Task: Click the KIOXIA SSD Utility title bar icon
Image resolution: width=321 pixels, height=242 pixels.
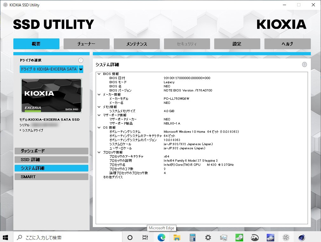Action: click(x=5, y=5)
